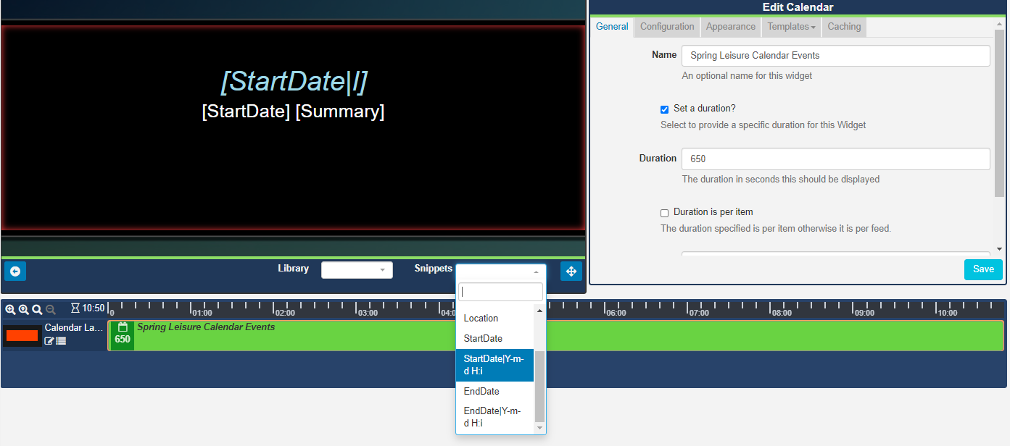Click the zoom in magnifier on timeline

(10, 309)
